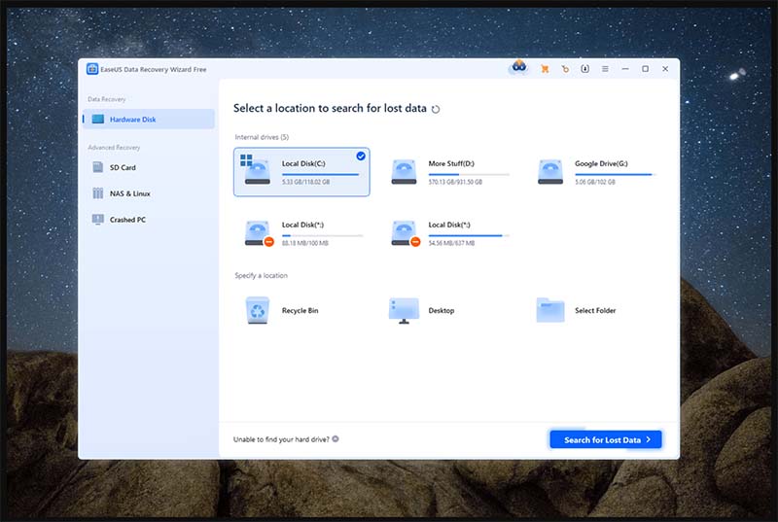This screenshot has height=522, width=778.
Task: Click the Google Drive(G:) drive icon
Action: [550, 171]
